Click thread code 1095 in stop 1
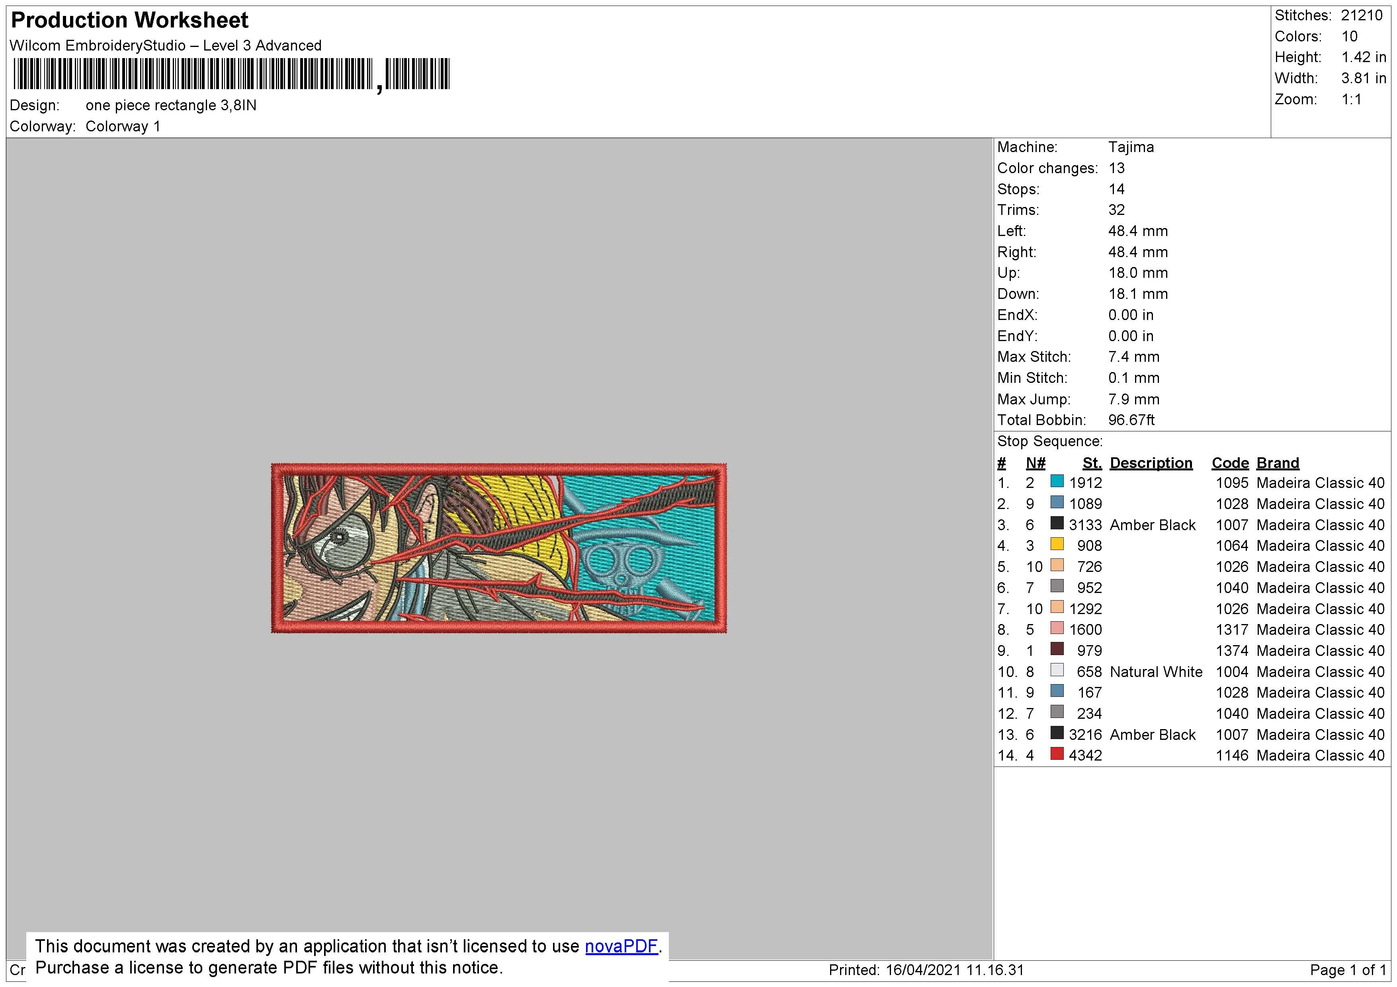 1231,483
